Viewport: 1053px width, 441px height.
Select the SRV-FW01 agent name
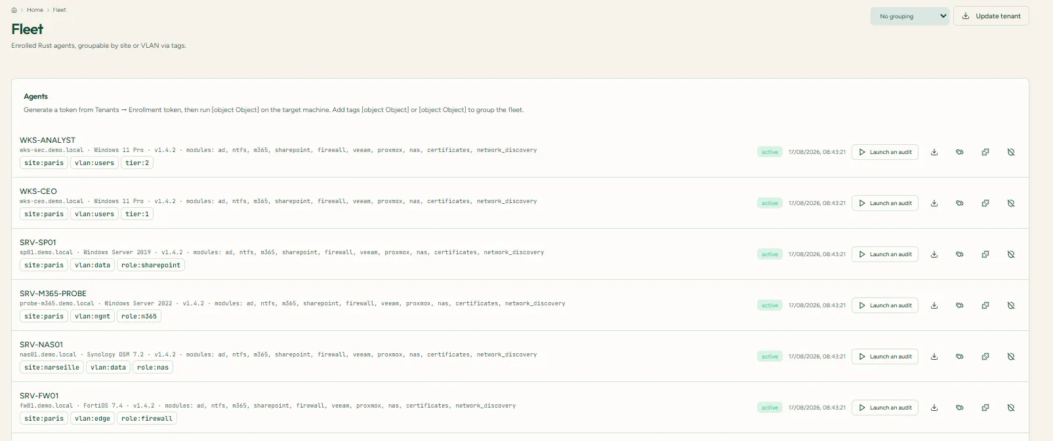point(39,396)
